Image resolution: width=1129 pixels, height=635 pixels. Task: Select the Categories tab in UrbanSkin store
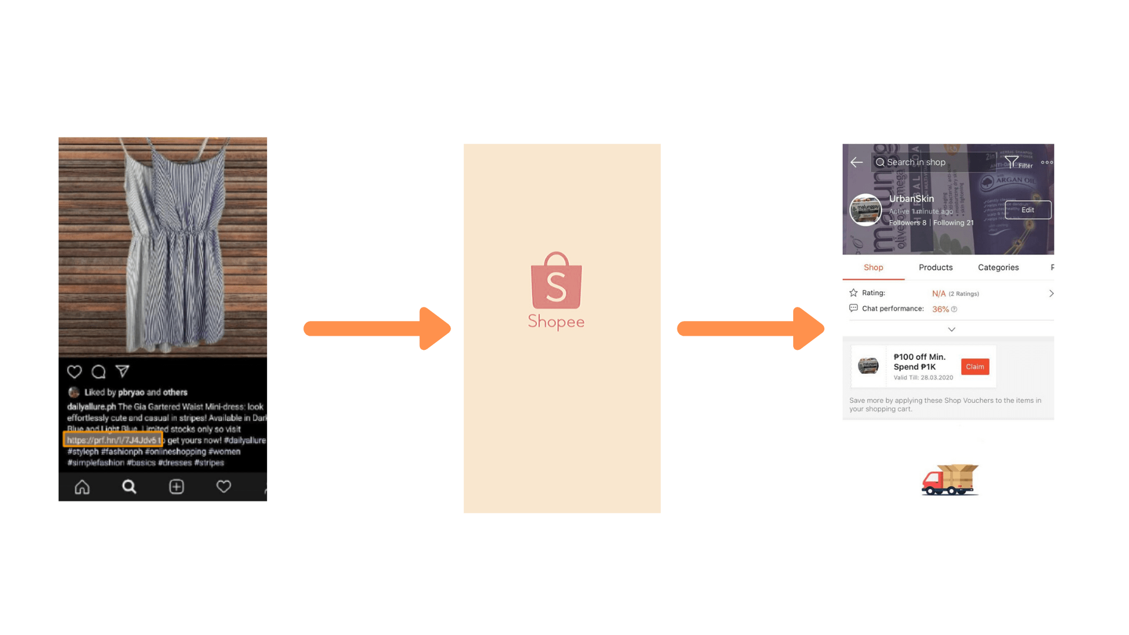pyautogui.click(x=998, y=268)
